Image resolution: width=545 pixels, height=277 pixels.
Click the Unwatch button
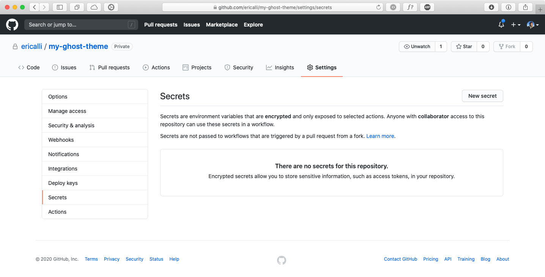417,47
